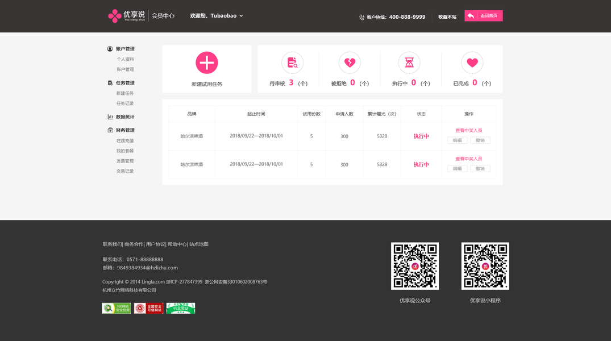Click 编辑 button in the first table row
Screen dimensions: 611x341
[x=458, y=140]
